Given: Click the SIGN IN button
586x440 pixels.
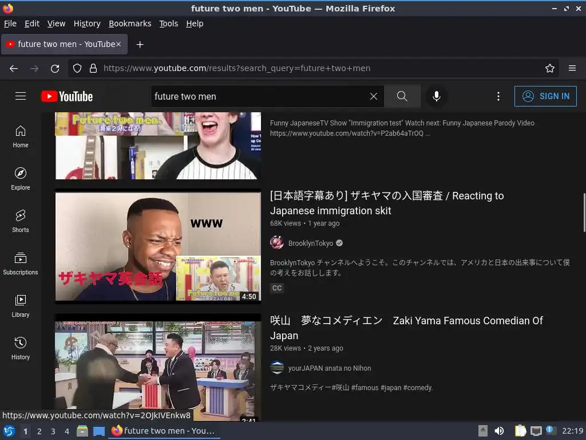Looking at the screenshot, I should [x=545, y=96].
